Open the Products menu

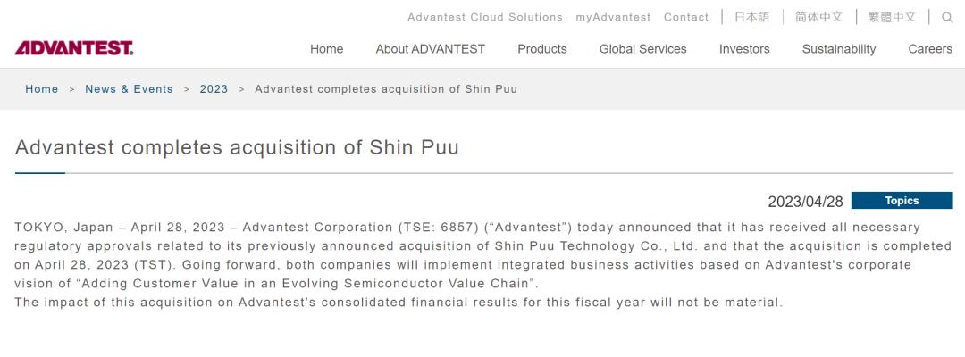pyautogui.click(x=541, y=49)
